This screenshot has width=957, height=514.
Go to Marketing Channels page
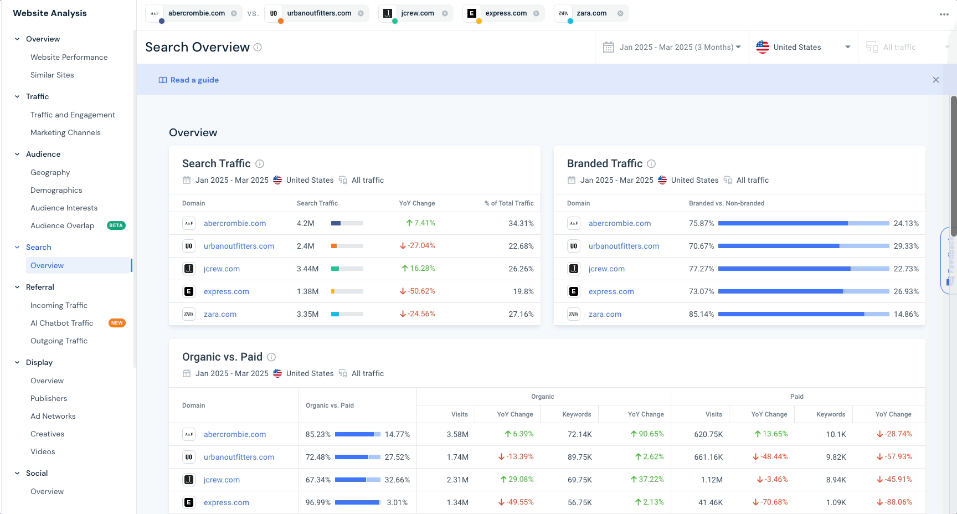(x=65, y=132)
